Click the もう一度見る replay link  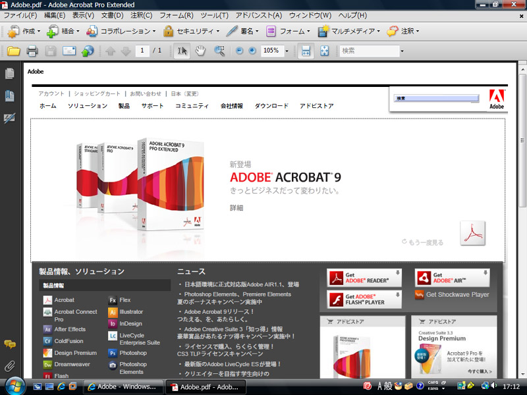[x=423, y=242]
